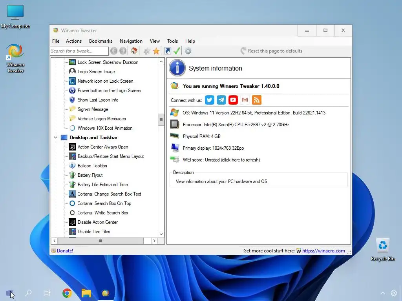Select Backup/Restore Start Menu Layout
This screenshot has width=402, height=301.
(110, 156)
